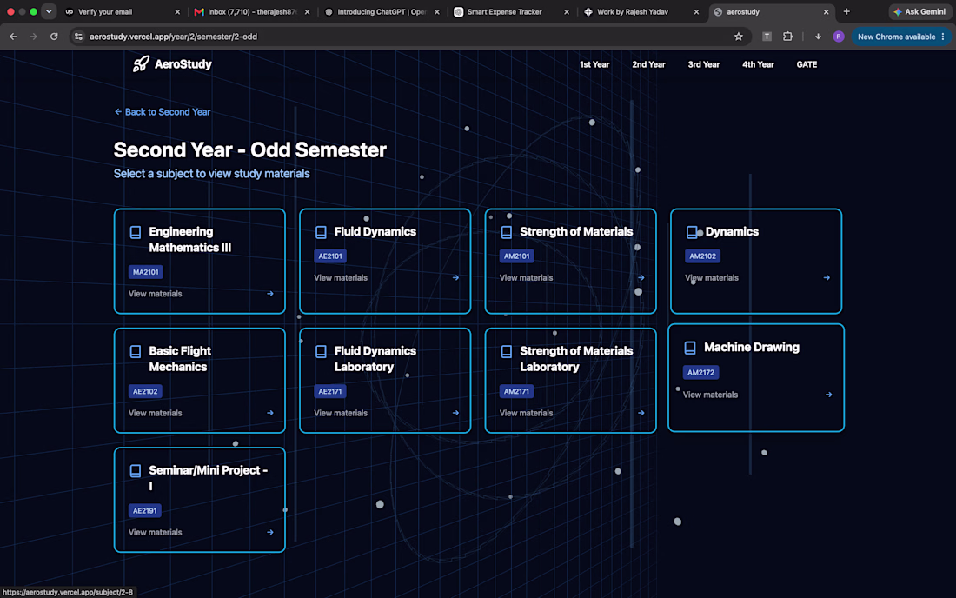The width and height of the screenshot is (956, 598).
Task: Bookmark page with the star icon
Action: (x=739, y=37)
